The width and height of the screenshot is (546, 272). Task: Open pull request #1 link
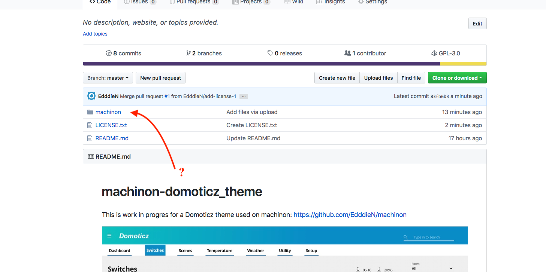pyautogui.click(x=167, y=96)
